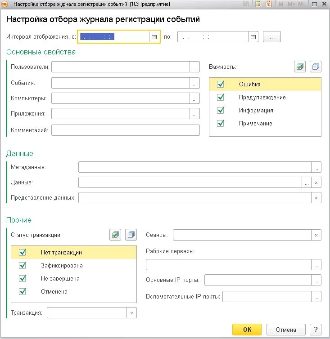
Task: Clear the Сеансы field
Action: coord(316,235)
